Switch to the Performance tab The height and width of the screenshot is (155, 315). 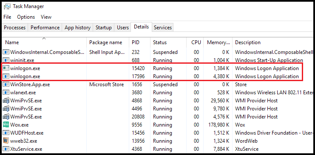45,28
